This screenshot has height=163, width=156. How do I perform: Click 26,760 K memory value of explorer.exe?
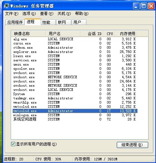(127, 52)
